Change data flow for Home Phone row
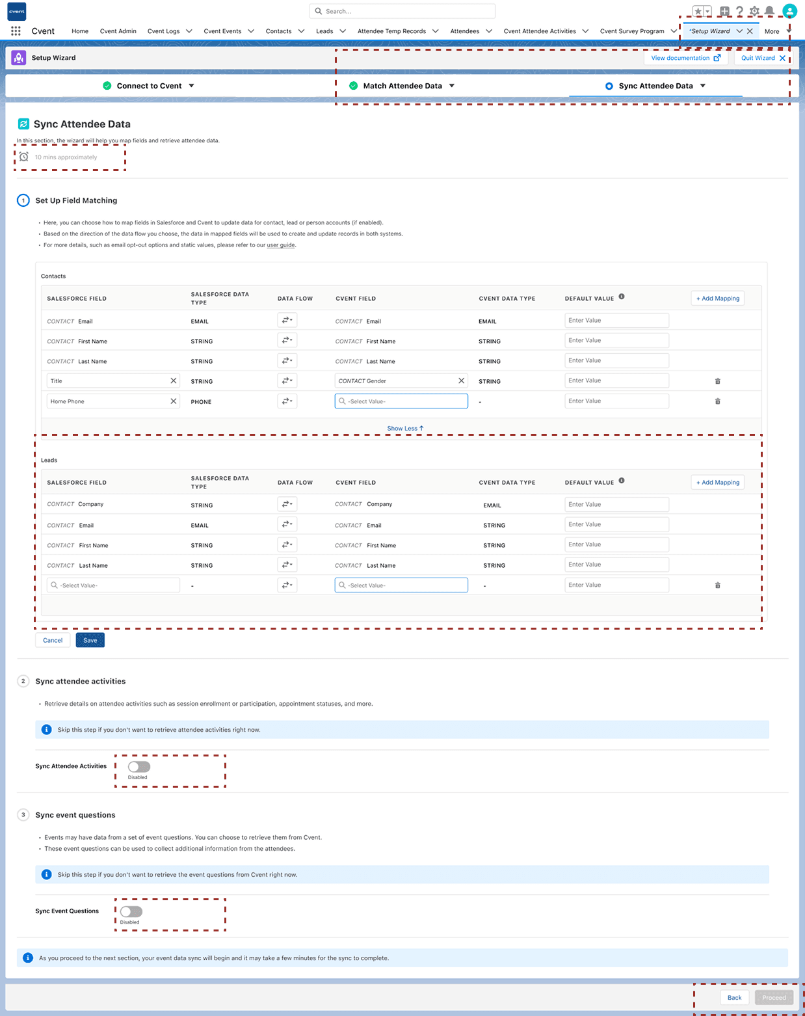The image size is (805, 1016). pyautogui.click(x=287, y=401)
